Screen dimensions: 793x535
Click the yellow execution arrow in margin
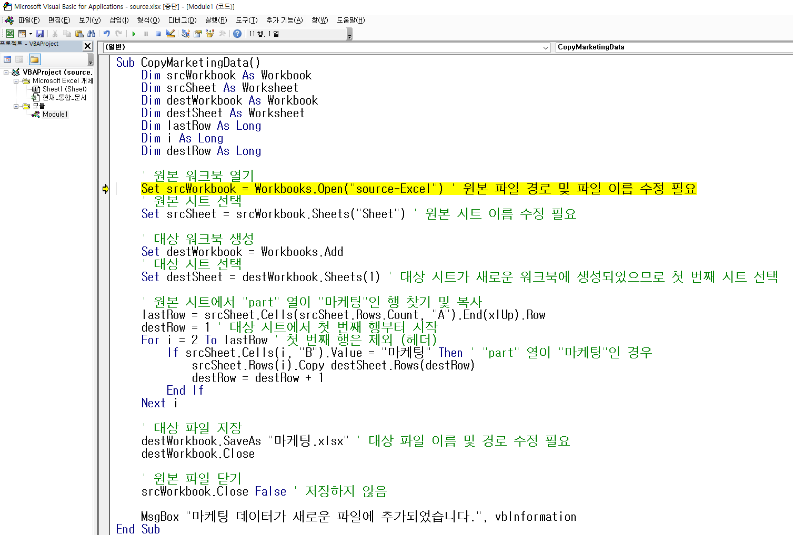(x=105, y=189)
